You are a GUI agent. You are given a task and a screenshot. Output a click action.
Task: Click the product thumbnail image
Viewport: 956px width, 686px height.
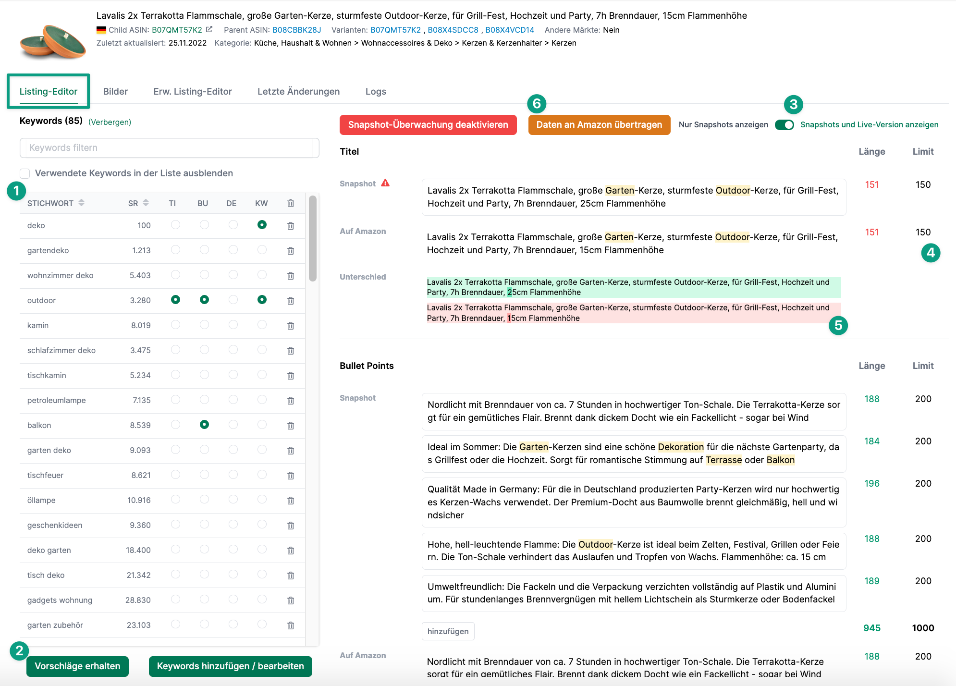(53, 42)
